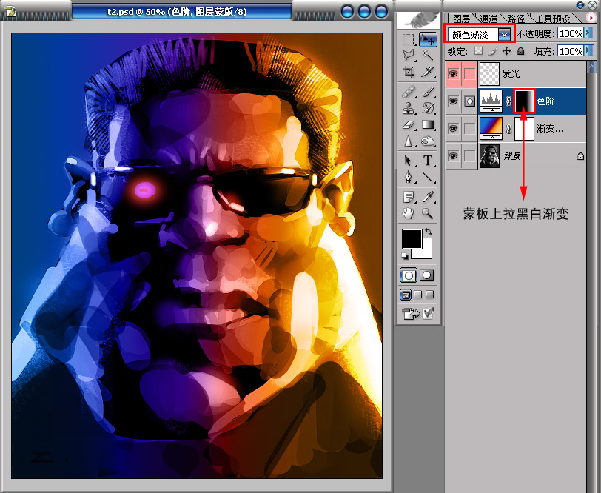Hide the 发光 layer

[x=453, y=73]
